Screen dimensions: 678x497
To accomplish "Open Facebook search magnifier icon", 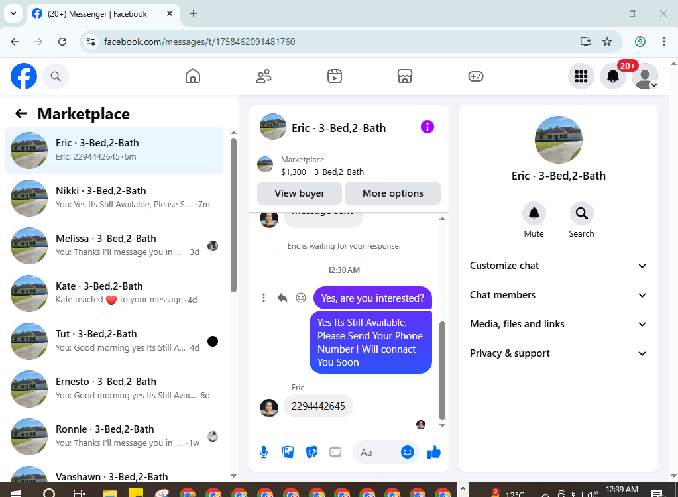I will pyautogui.click(x=56, y=76).
